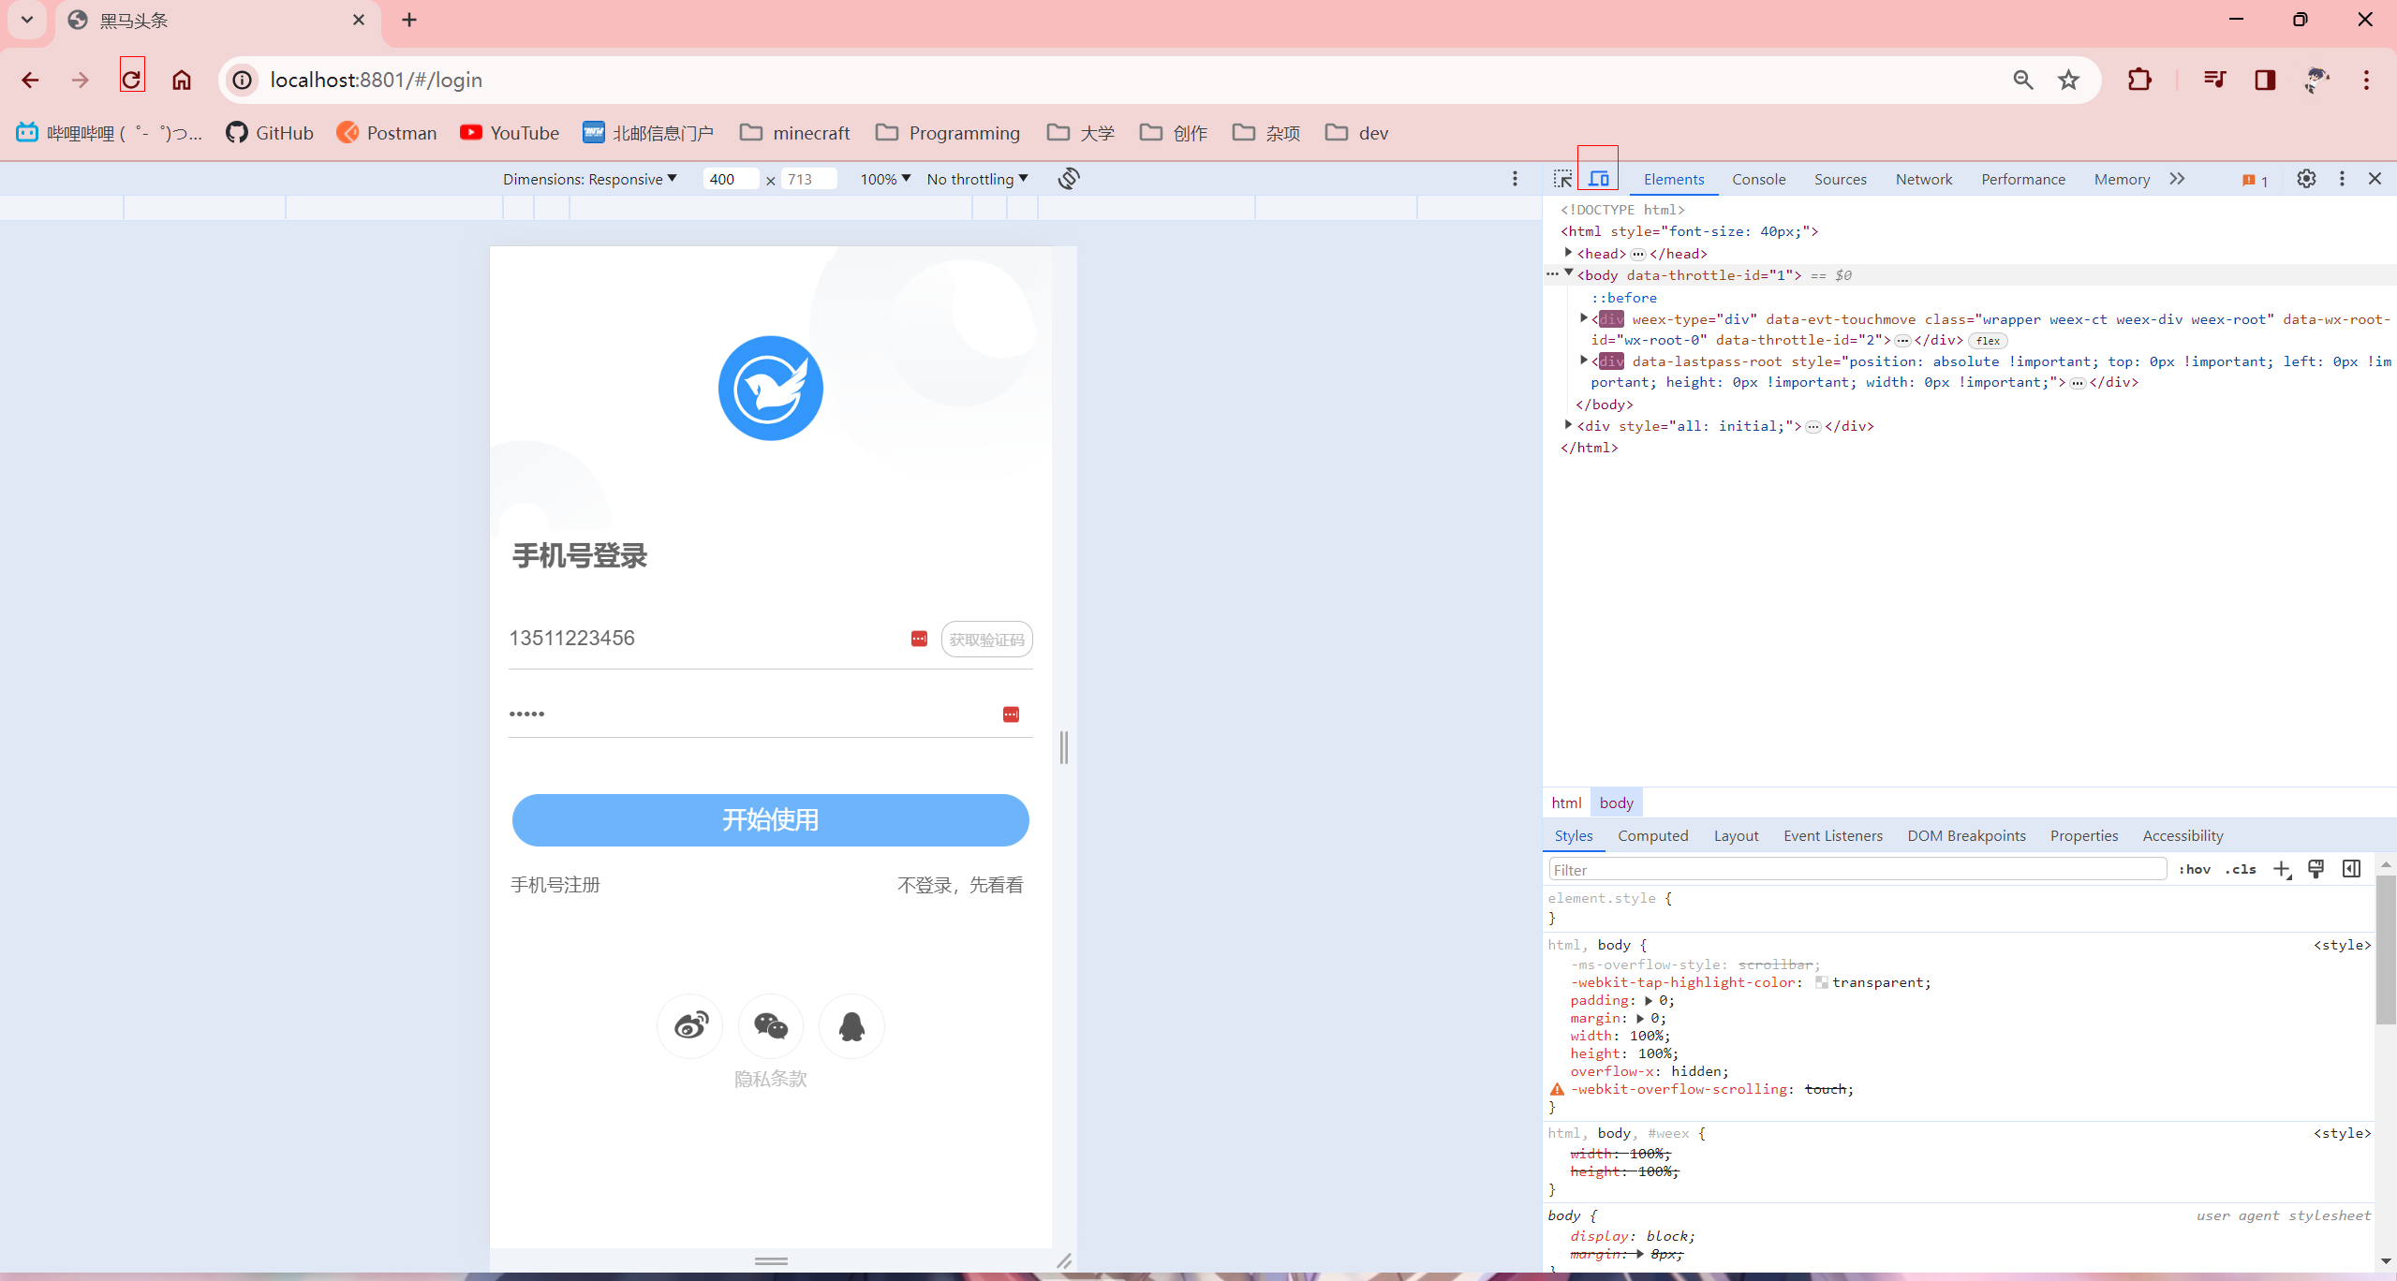
Task: Expand the head element node
Action: [1568, 253]
